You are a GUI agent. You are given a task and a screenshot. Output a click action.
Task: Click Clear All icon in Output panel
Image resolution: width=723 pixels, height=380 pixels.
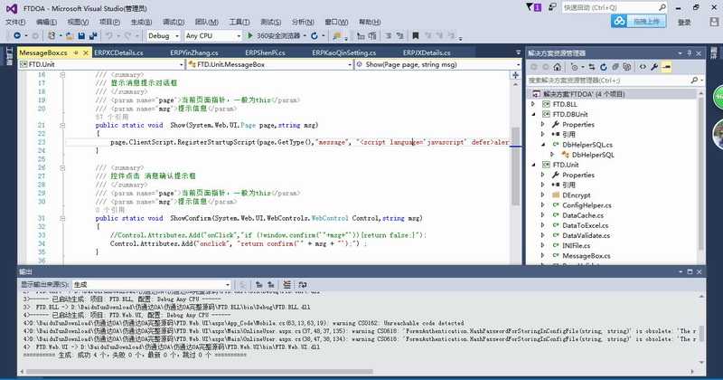[286, 284]
